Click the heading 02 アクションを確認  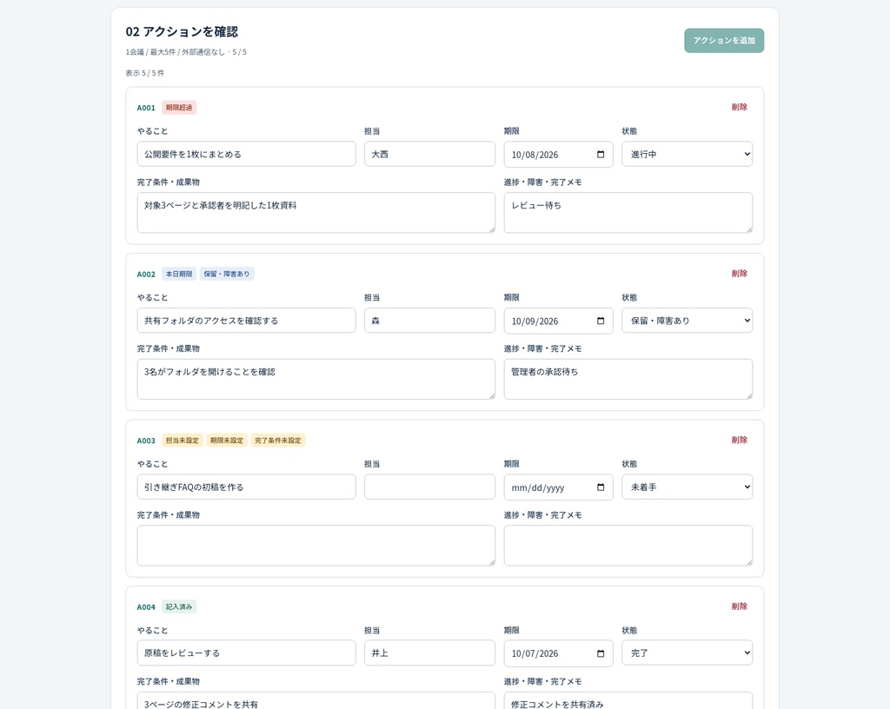point(182,32)
